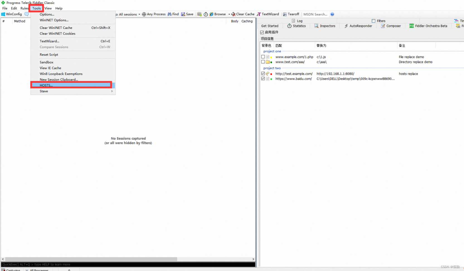Switch to the Statistics tab
The height and width of the screenshot is (271, 464).
(x=297, y=26)
